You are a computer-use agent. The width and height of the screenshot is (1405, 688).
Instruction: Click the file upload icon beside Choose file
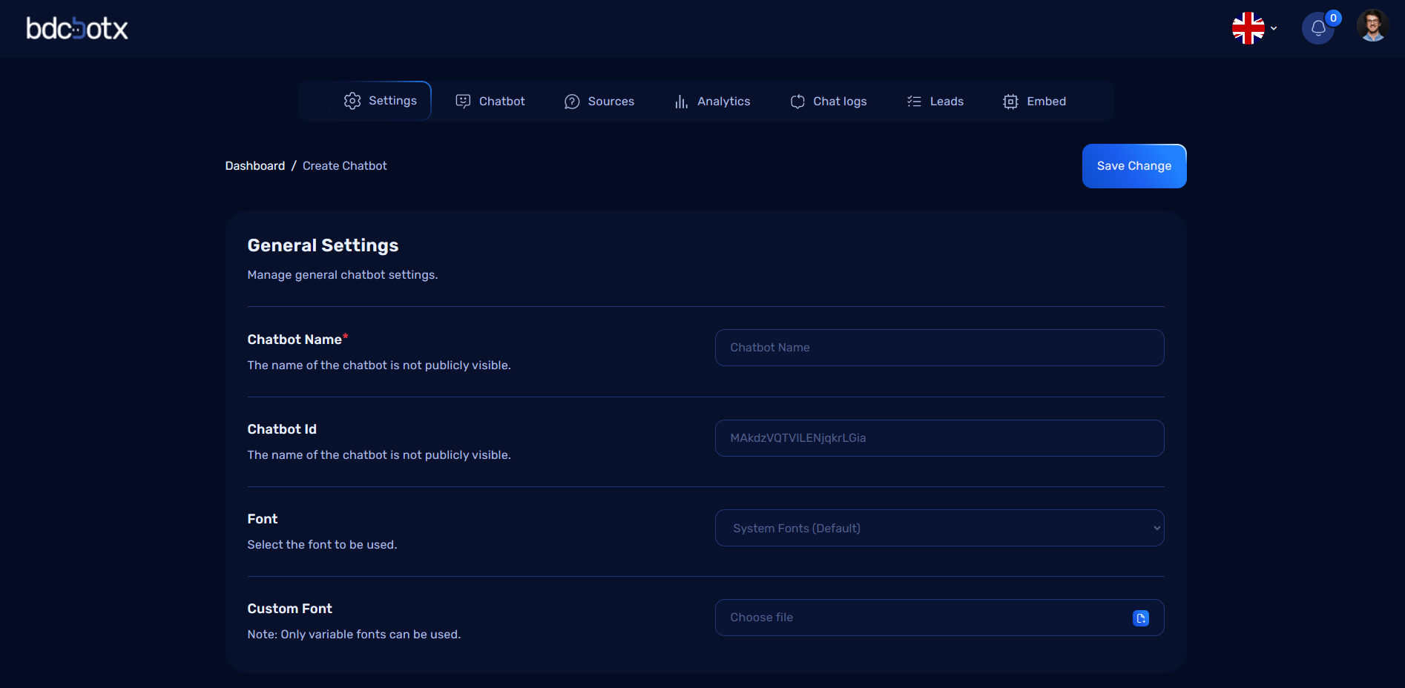click(x=1140, y=618)
